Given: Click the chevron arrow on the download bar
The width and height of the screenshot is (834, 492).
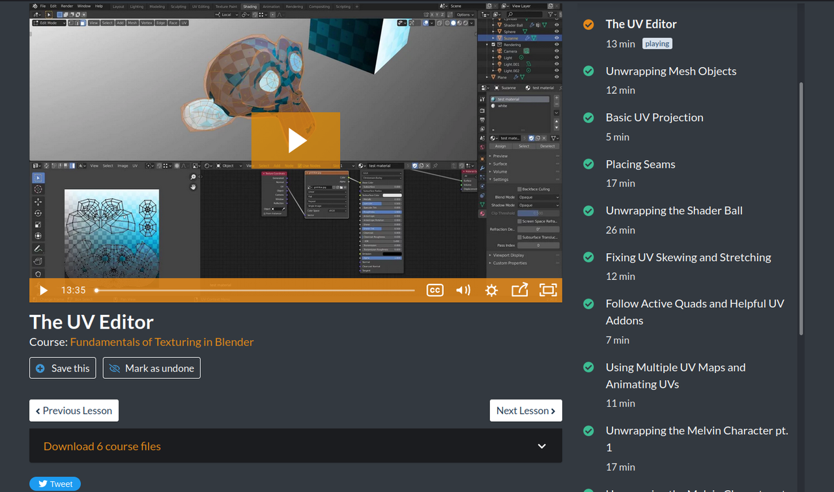Looking at the screenshot, I should coord(541,446).
